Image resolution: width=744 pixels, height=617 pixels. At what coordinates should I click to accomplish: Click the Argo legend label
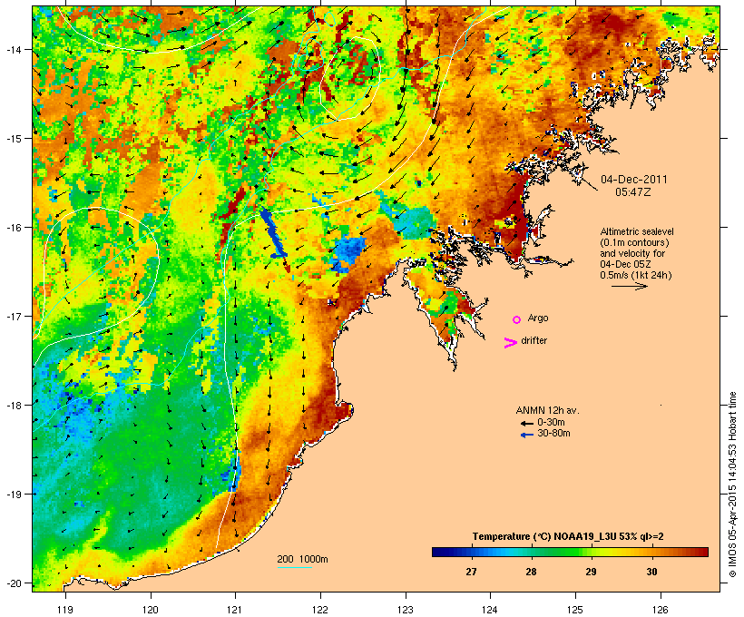[538, 318]
